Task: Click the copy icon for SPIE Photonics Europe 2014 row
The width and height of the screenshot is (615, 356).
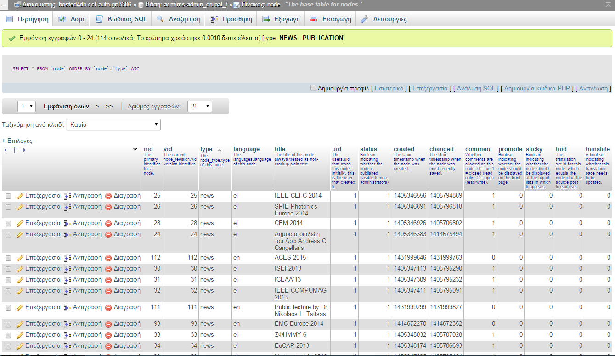Action: [x=67, y=207]
